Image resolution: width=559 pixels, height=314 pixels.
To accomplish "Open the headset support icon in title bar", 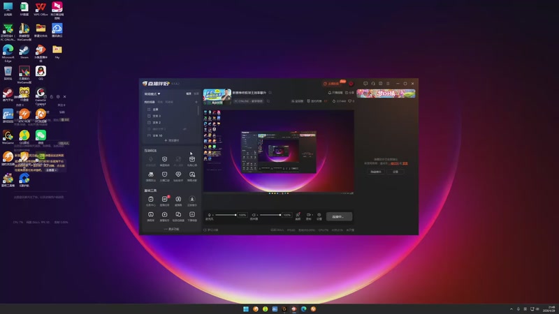I will (x=373, y=84).
